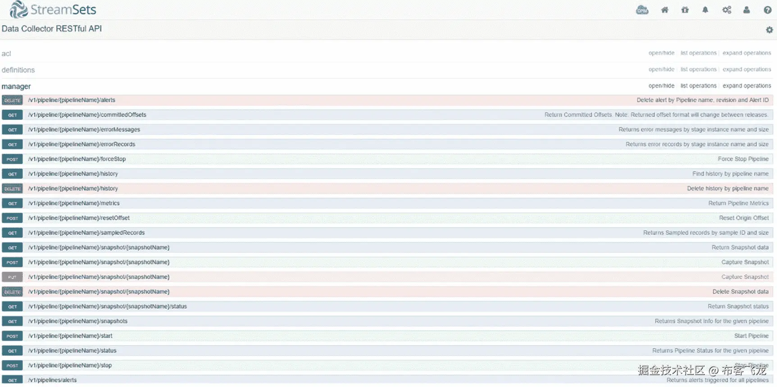The width and height of the screenshot is (777, 387).
Task: Open the Help question mark icon
Action: [x=768, y=10]
